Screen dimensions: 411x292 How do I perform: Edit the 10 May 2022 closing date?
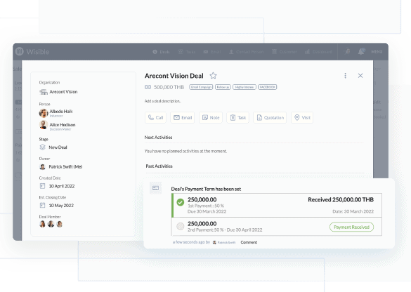pyautogui.click(x=61, y=206)
